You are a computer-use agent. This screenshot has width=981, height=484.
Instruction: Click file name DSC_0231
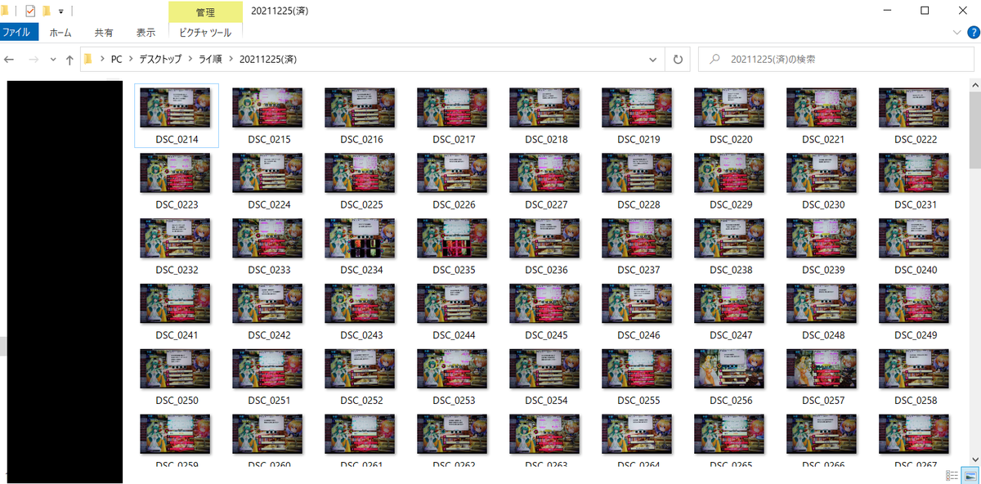916,205
